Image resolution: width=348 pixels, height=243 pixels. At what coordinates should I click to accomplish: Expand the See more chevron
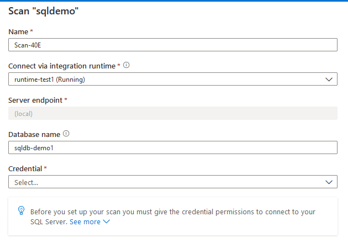tap(107, 221)
